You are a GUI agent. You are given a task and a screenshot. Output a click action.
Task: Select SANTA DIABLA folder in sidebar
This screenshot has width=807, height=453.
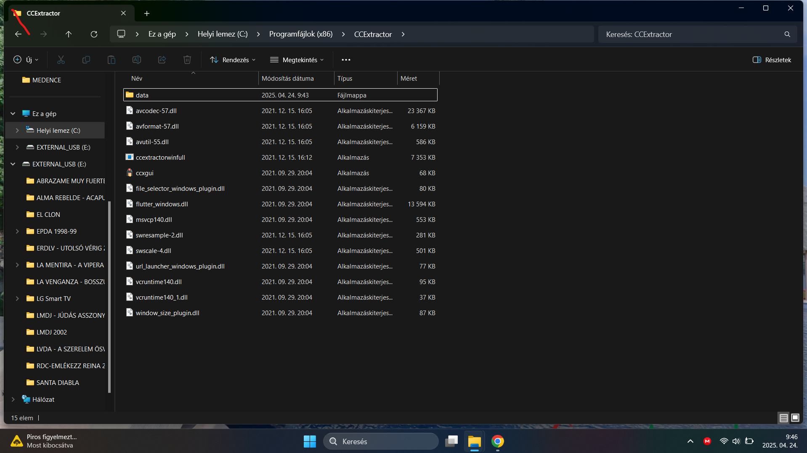tap(57, 382)
